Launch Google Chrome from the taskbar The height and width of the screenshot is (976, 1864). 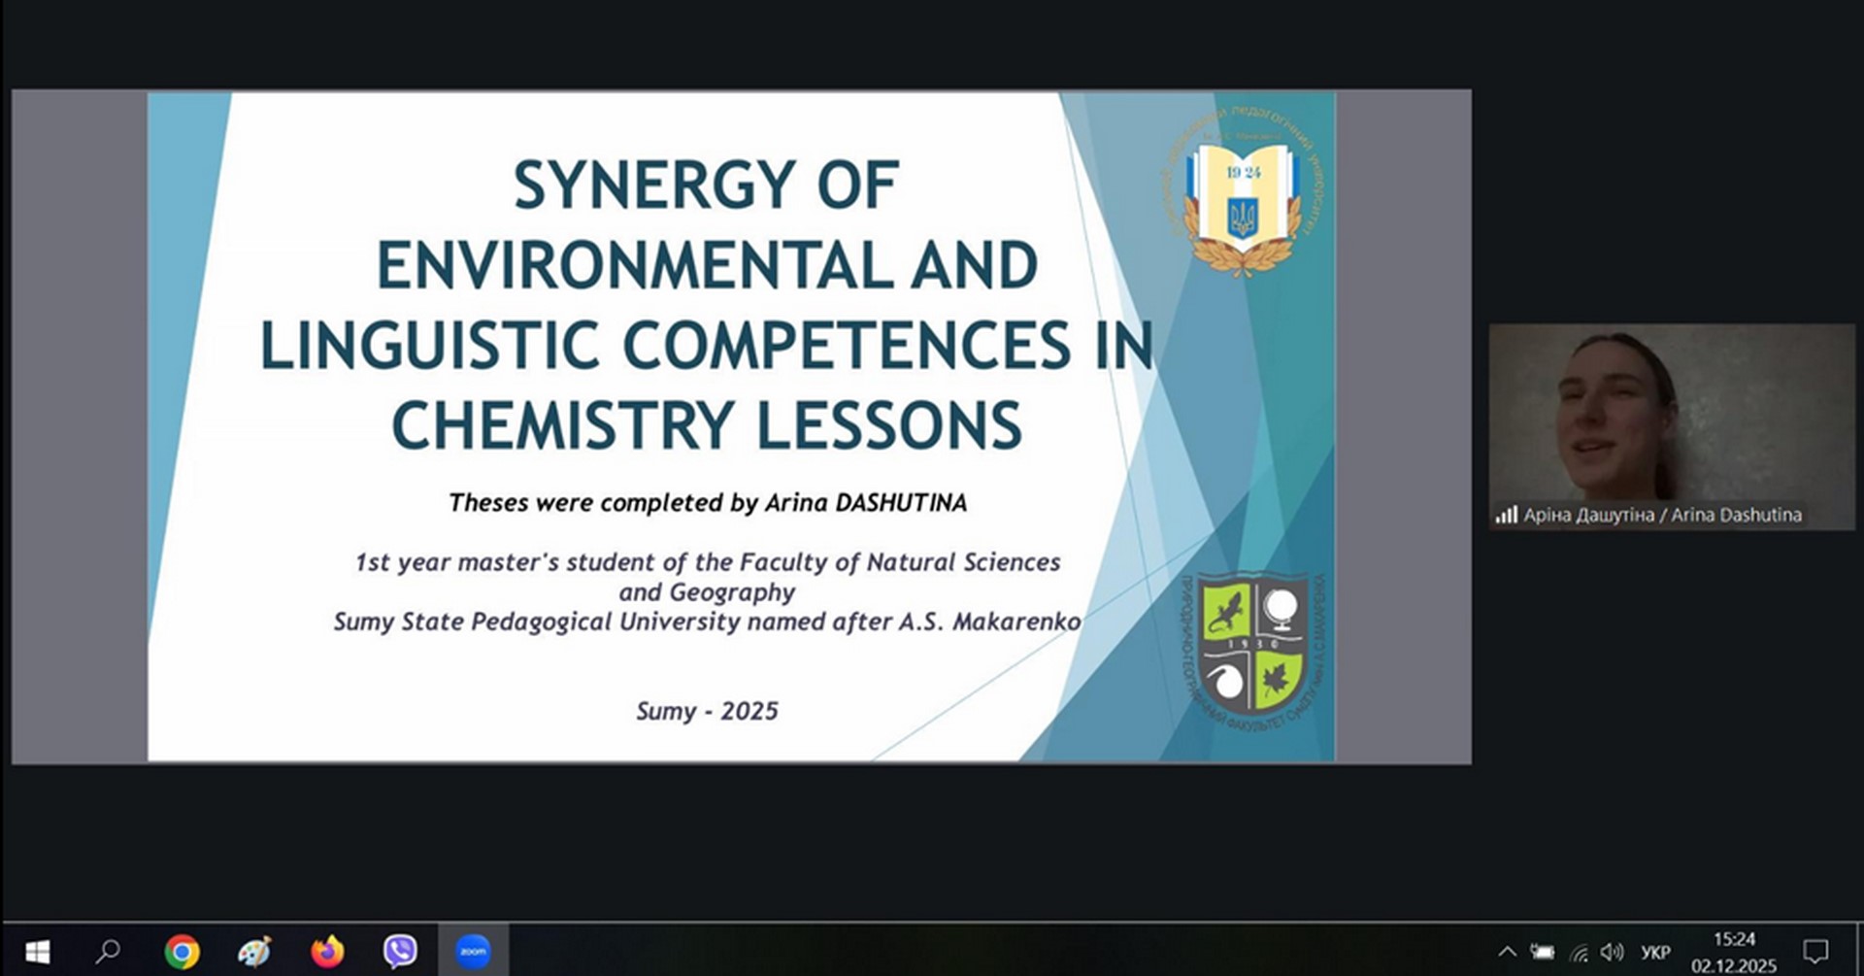tap(182, 951)
